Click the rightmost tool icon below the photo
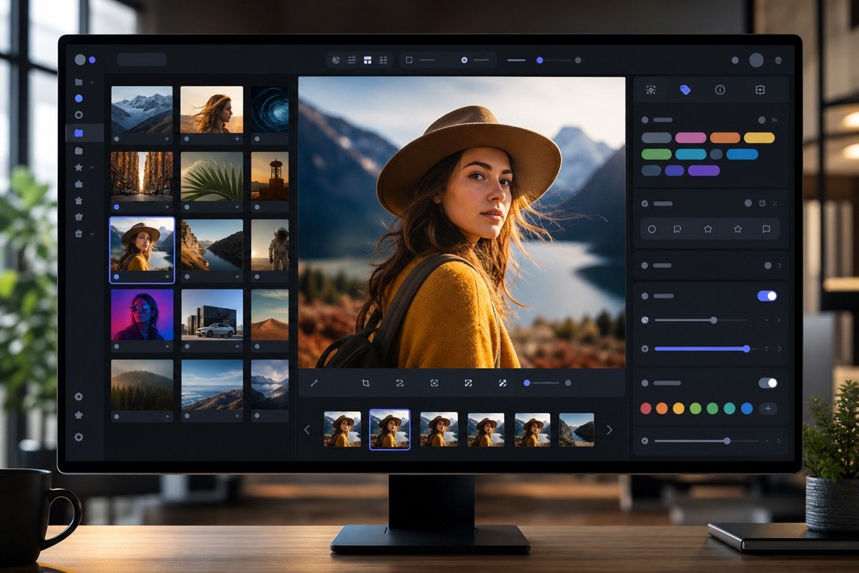Image resolution: width=859 pixels, height=573 pixels. tap(503, 383)
